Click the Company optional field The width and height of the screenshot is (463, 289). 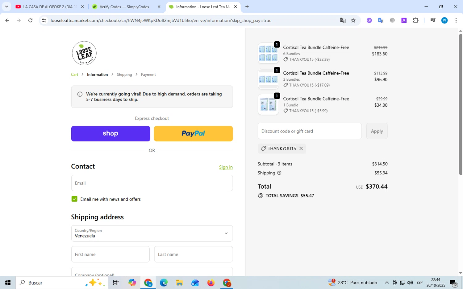152,272
